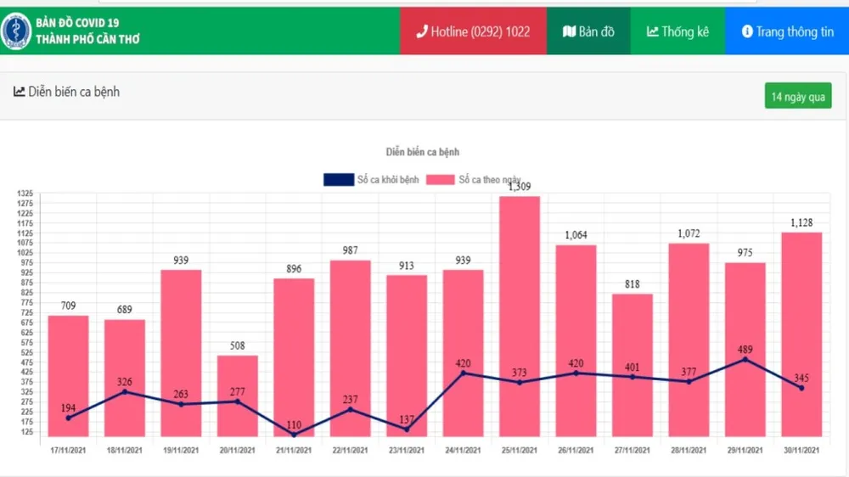
Task: Toggle Số ca khỏi bệnh legend series
Action: 388,179
